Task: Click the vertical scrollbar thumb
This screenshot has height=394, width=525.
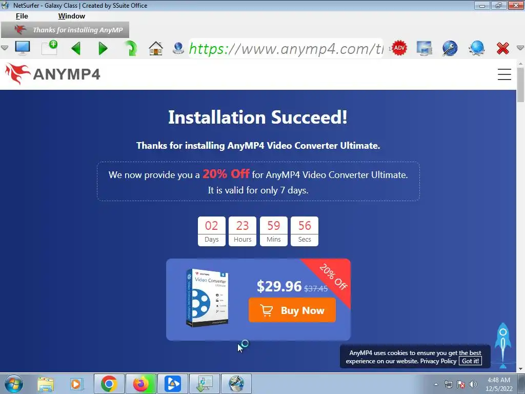Action: click(520, 85)
